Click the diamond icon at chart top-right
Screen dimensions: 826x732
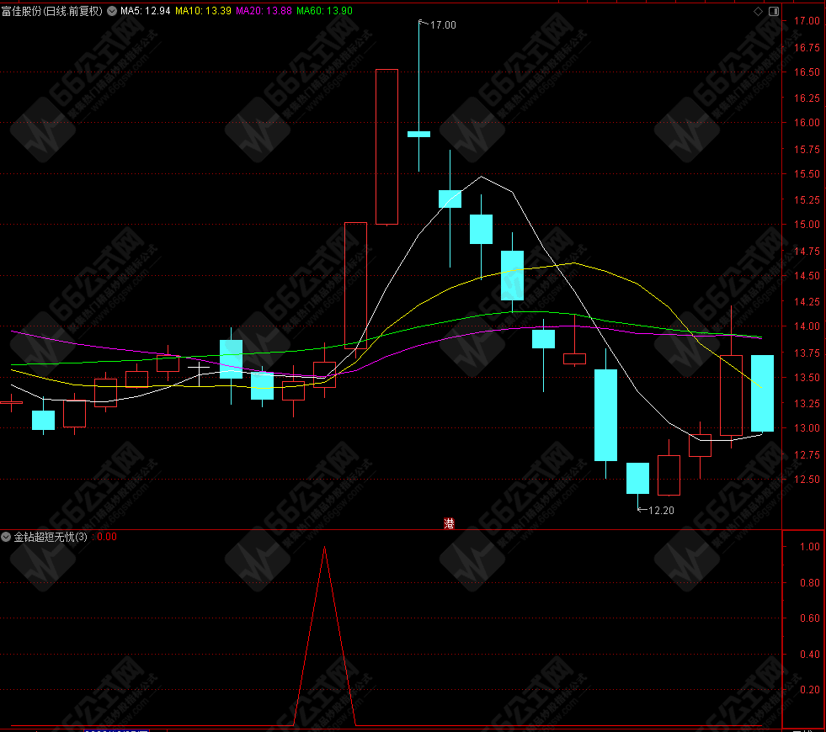point(758,11)
